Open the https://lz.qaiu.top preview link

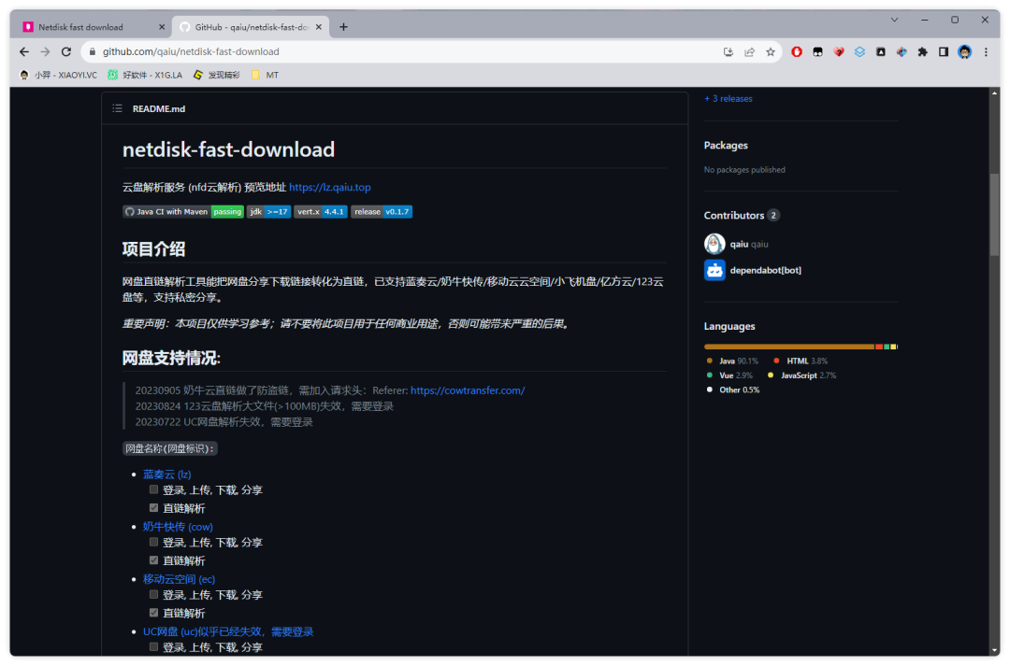[329, 188]
